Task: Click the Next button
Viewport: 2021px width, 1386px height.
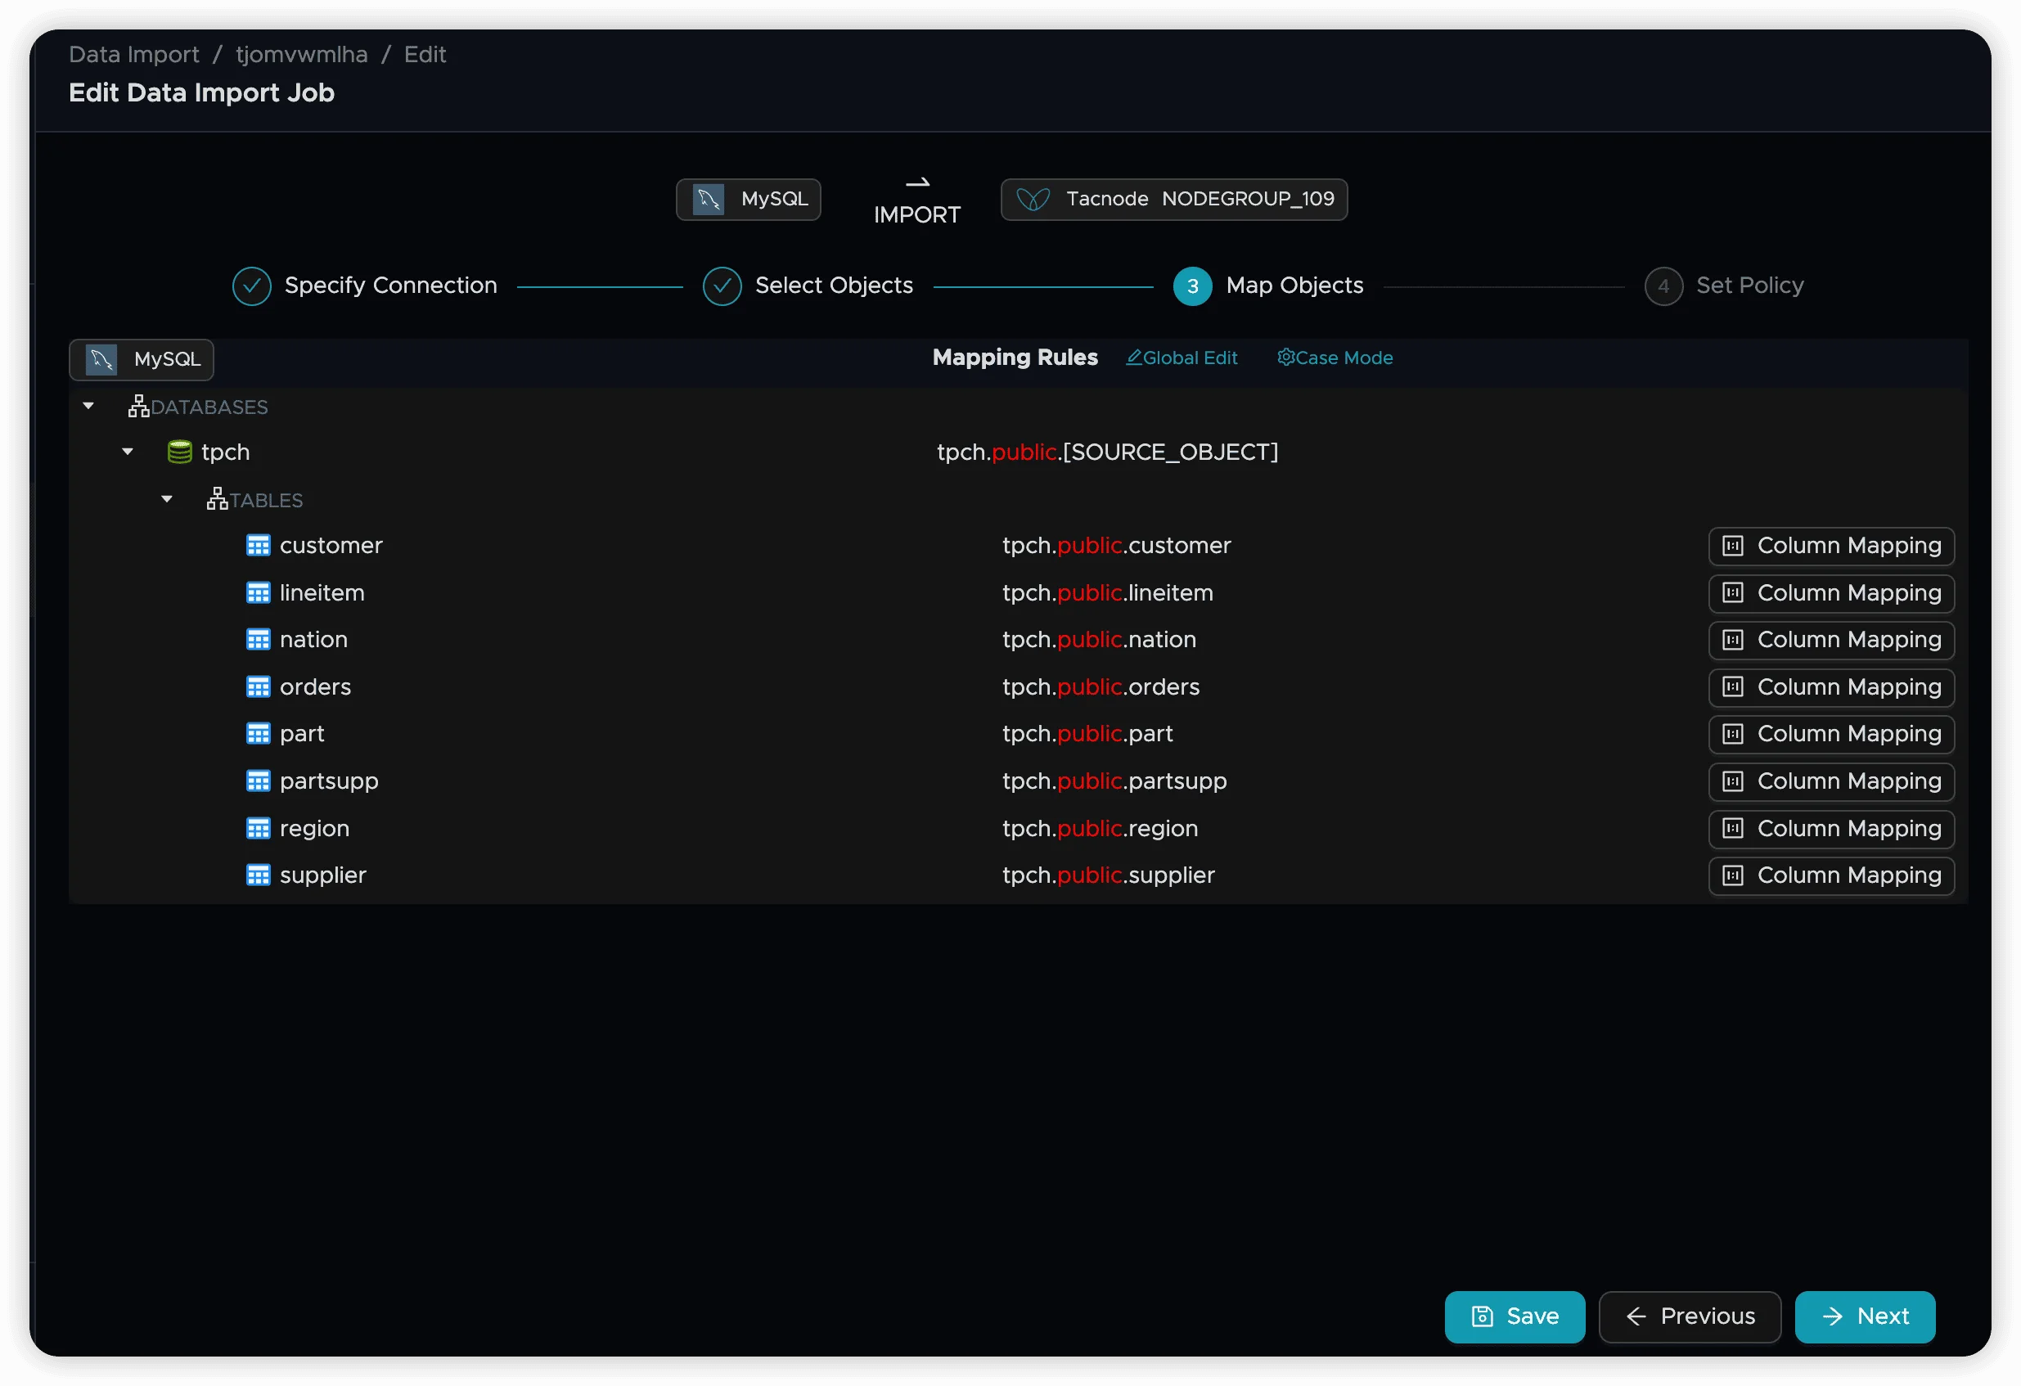Action: pos(1865,1316)
